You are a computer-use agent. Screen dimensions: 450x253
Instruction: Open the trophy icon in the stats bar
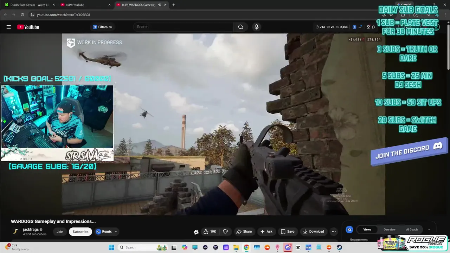(368, 27)
